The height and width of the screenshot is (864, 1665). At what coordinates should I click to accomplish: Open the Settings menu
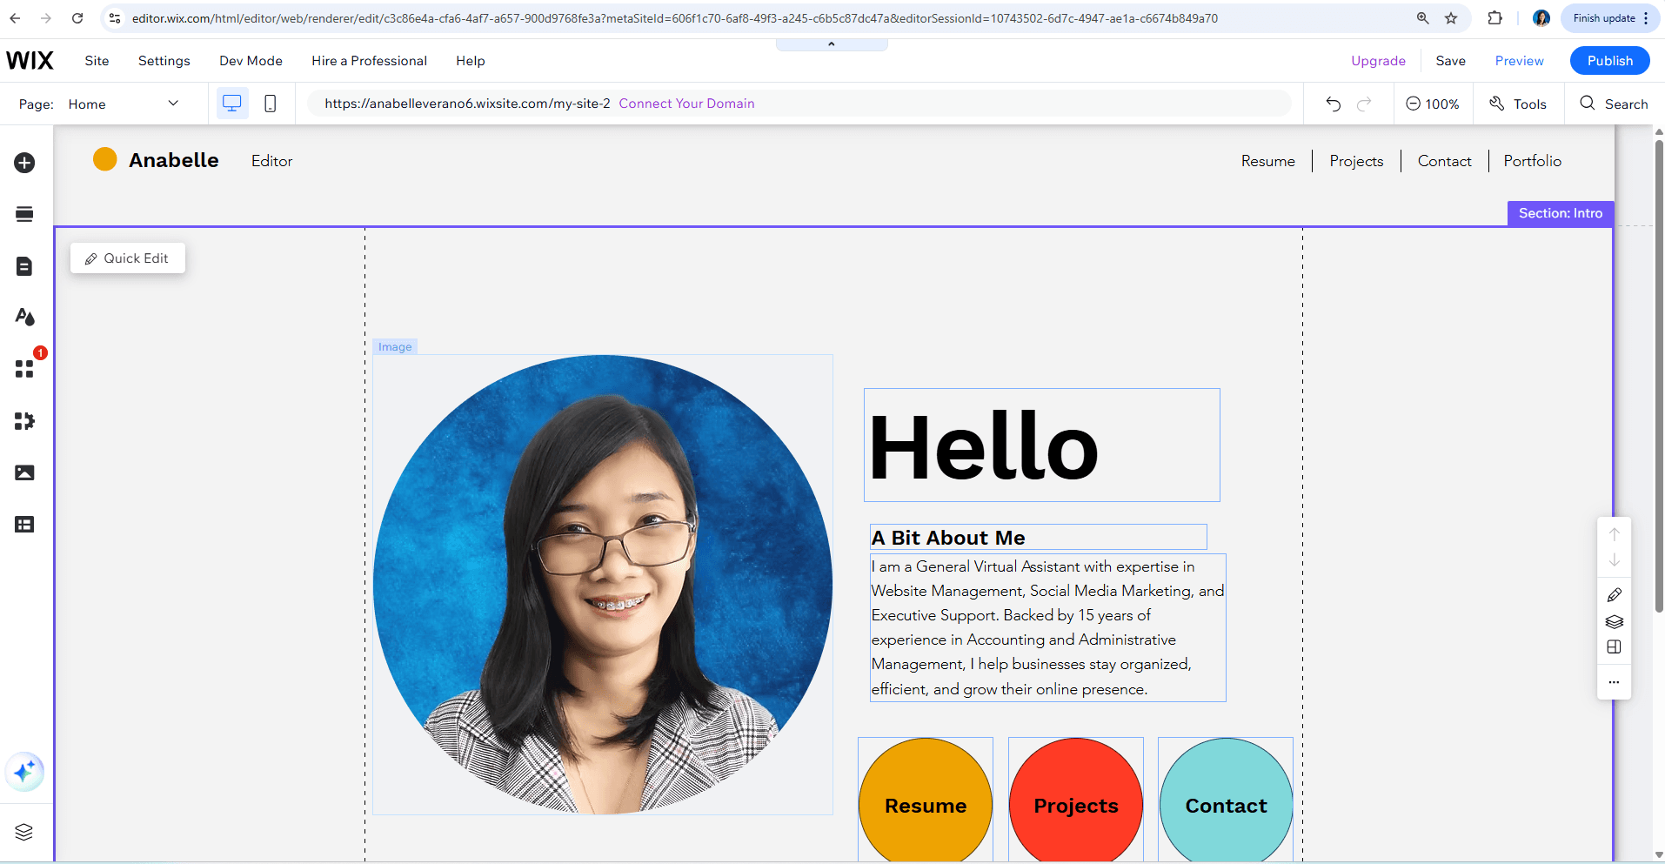click(164, 60)
